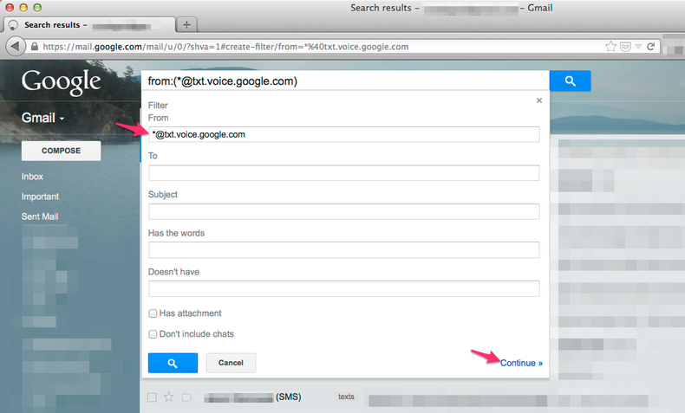The width and height of the screenshot is (685, 413).
Task: Click the To filter field
Action: [344, 172]
